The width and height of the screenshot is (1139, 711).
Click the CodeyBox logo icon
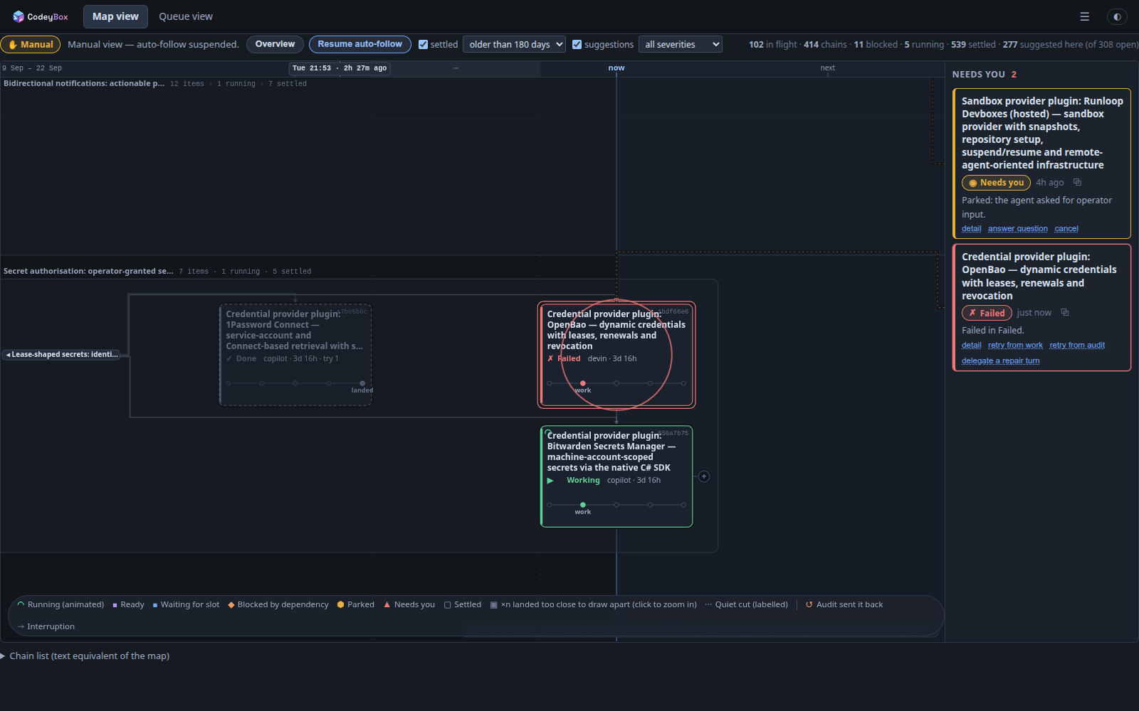(19, 16)
